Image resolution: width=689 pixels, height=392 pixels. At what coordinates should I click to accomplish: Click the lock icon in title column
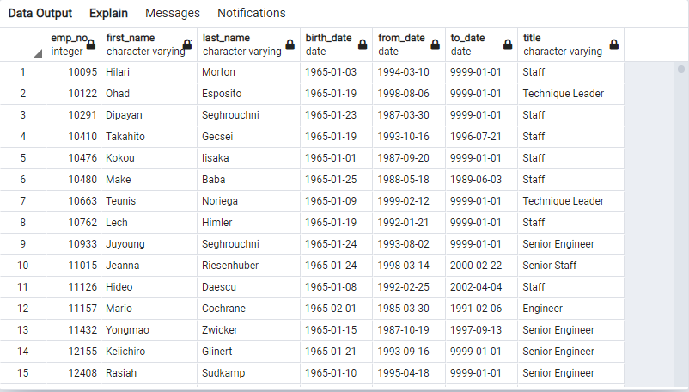pyautogui.click(x=613, y=45)
